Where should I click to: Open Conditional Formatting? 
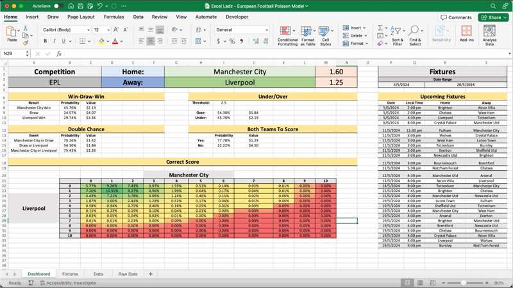(287, 36)
